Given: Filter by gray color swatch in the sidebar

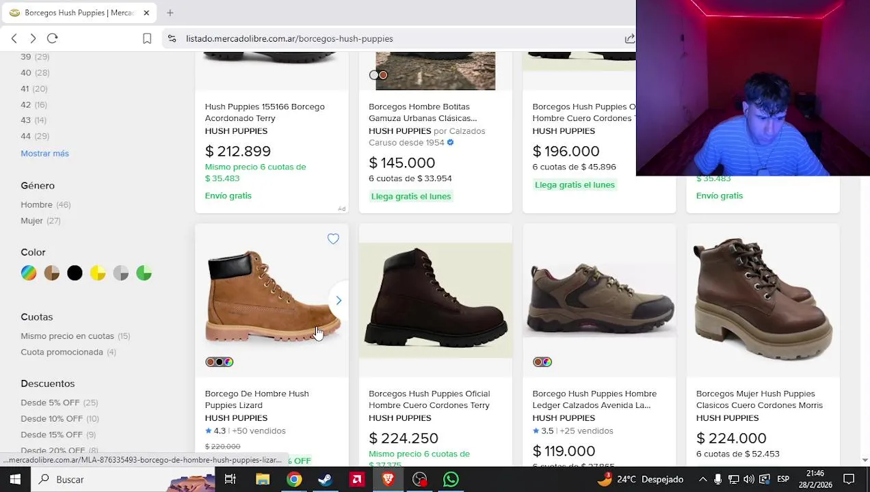Looking at the screenshot, I should pos(121,273).
